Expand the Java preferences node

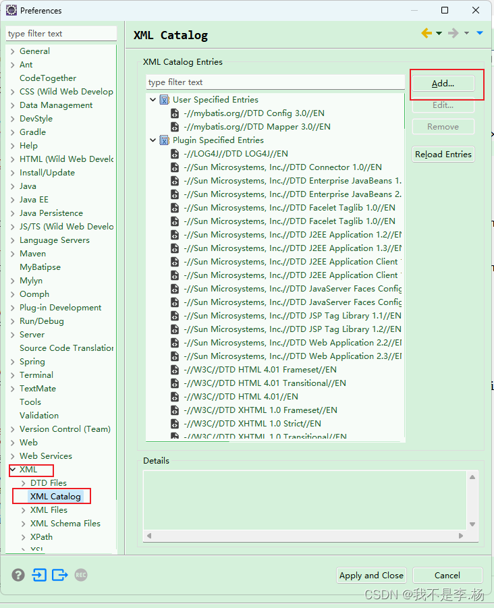pos(12,186)
